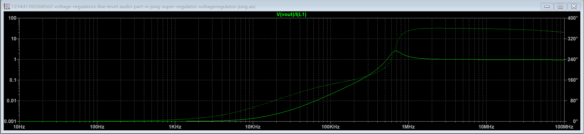Viewport: 584px width, 134px height.
Task: Click the 80° phase axis label
Action: 574,101
